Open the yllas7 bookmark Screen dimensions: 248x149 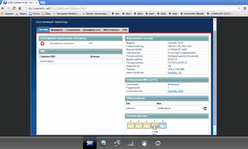click(126, 14)
